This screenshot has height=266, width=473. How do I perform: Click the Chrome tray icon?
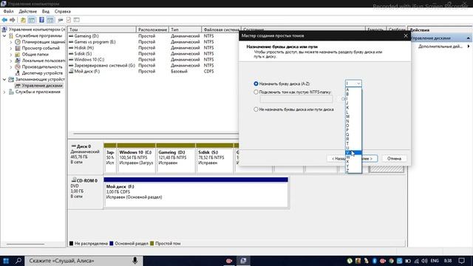point(391,261)
